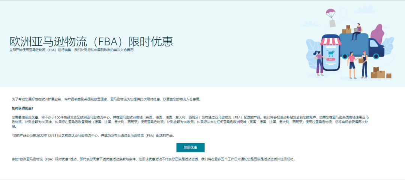Image resolution: width=405 pixels, height=180 pixels.
Task: Click the pink BUY button on phone
Action: [330, 59]
